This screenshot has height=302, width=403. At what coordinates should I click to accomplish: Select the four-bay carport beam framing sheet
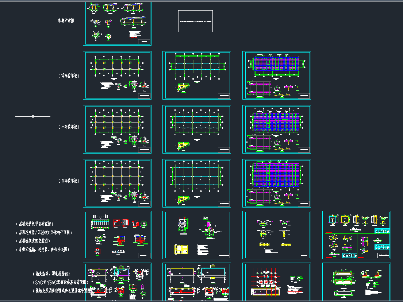(197, 183)
